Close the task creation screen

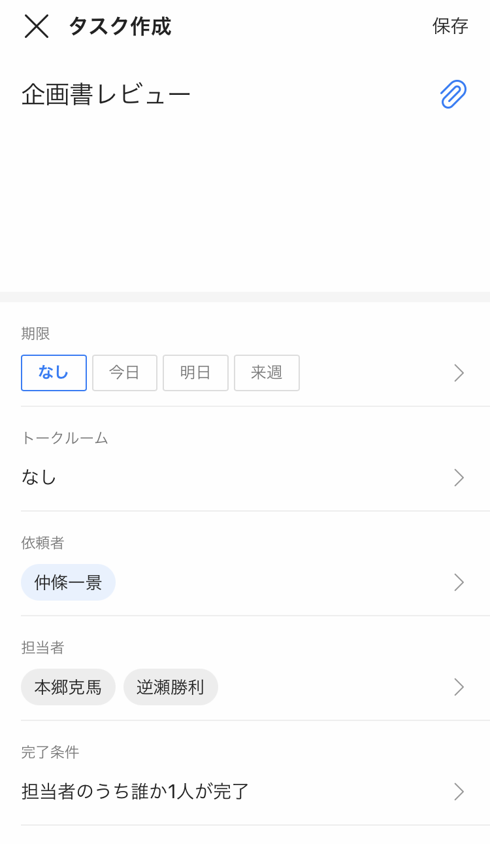coord(37,26)
